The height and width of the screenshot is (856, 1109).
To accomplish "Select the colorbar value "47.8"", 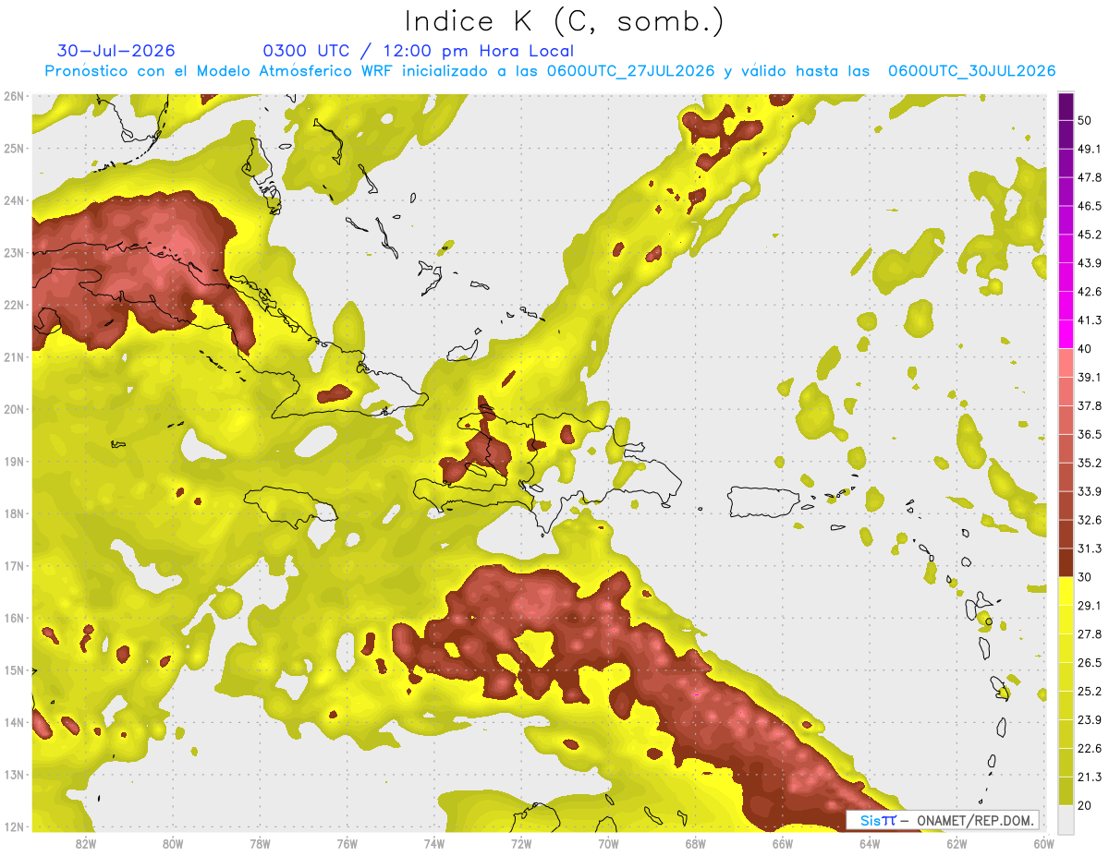I will [1090, 177].
